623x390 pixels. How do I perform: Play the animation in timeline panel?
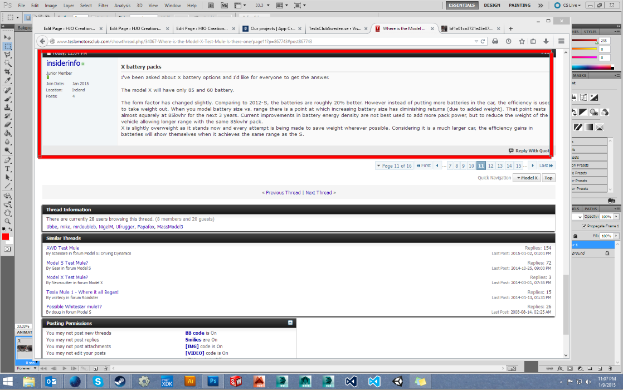[65, 368]
